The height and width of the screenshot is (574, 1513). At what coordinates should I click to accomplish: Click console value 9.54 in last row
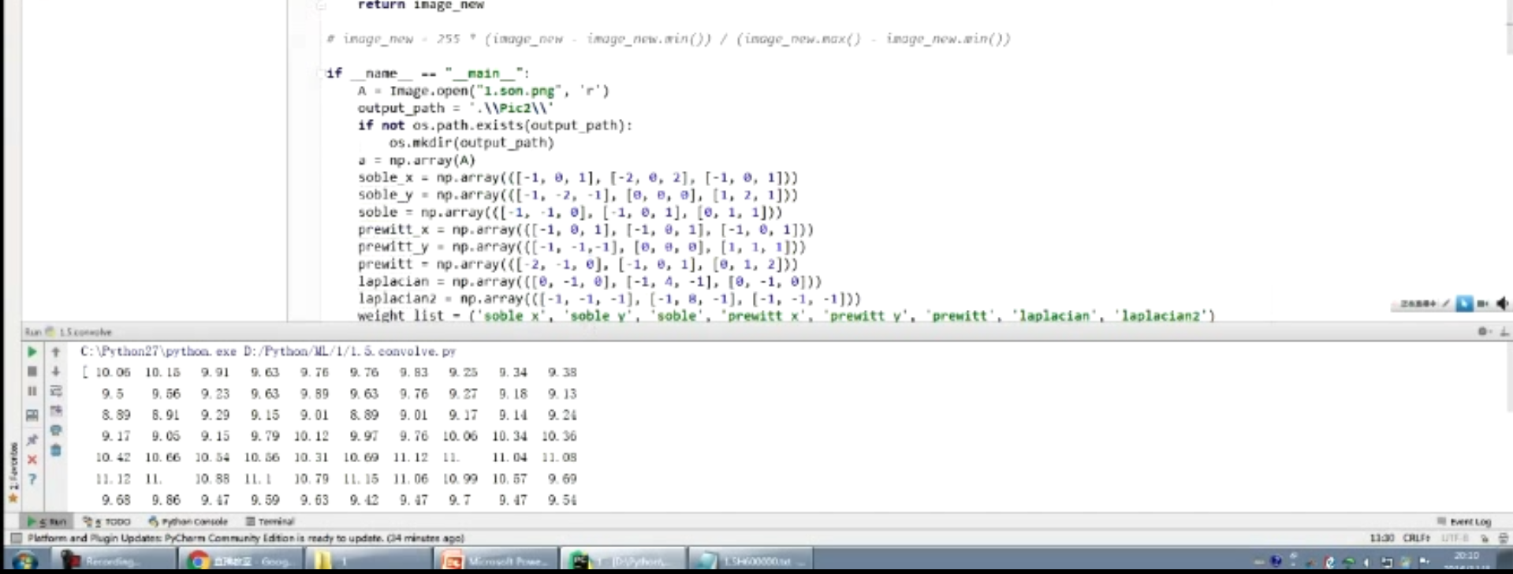point(562,500)
